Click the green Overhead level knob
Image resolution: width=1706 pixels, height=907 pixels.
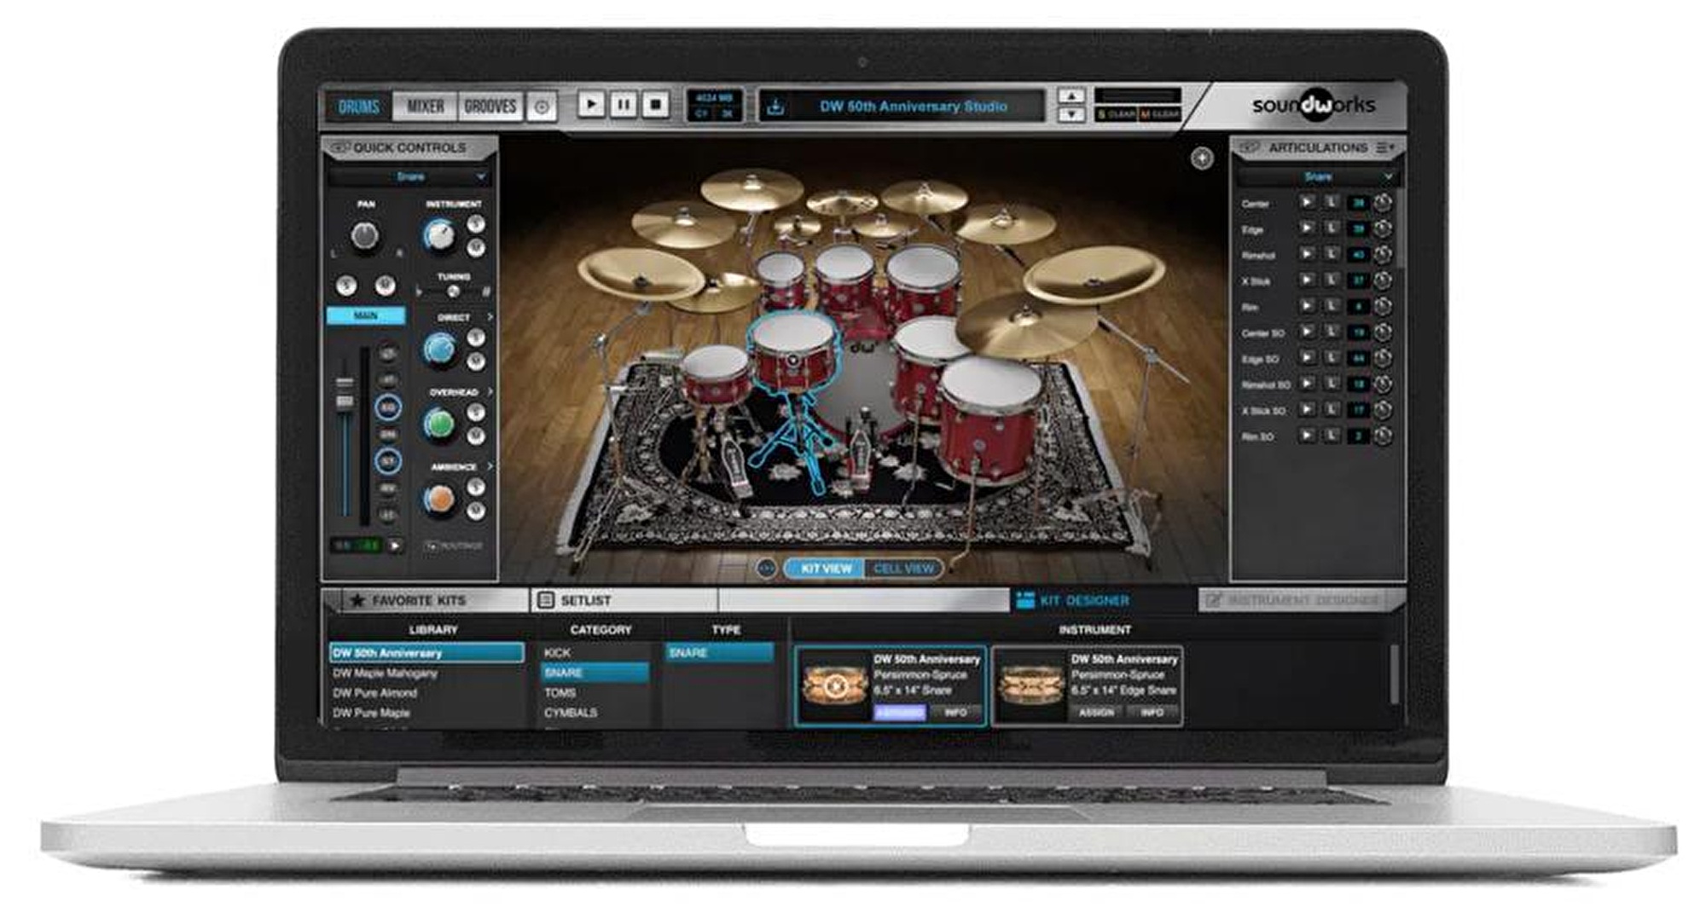pos(439,424)
